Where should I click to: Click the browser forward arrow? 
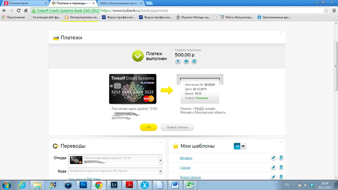[x=11, y=11]
